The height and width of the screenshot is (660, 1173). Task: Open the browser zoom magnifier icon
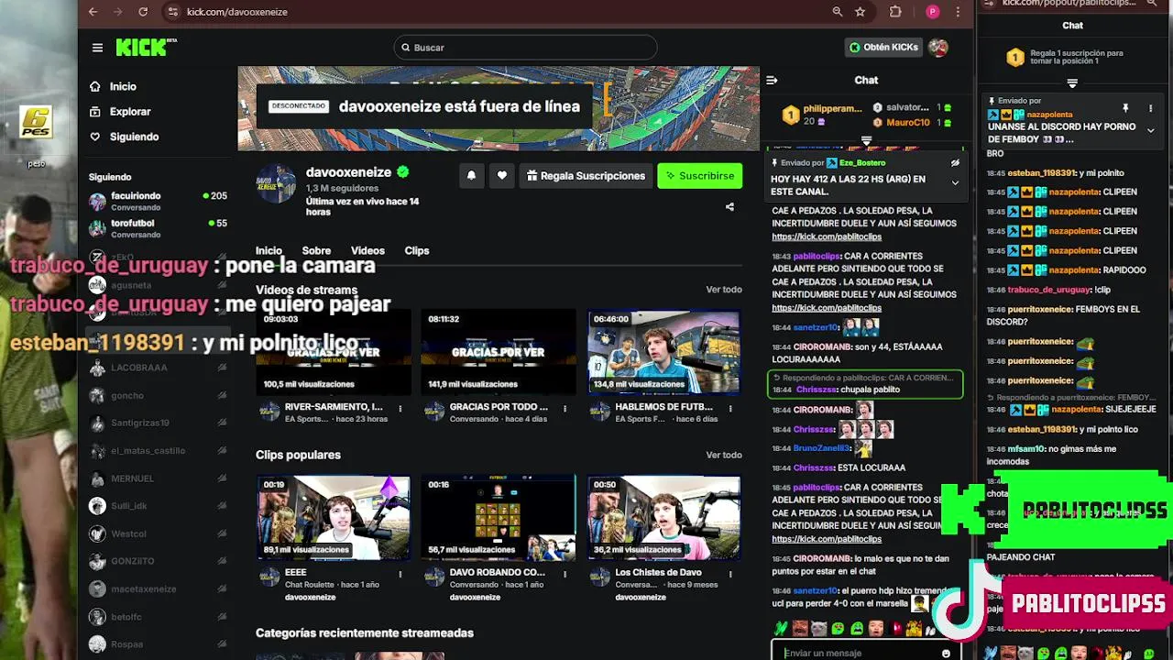[x=838, y=12]
